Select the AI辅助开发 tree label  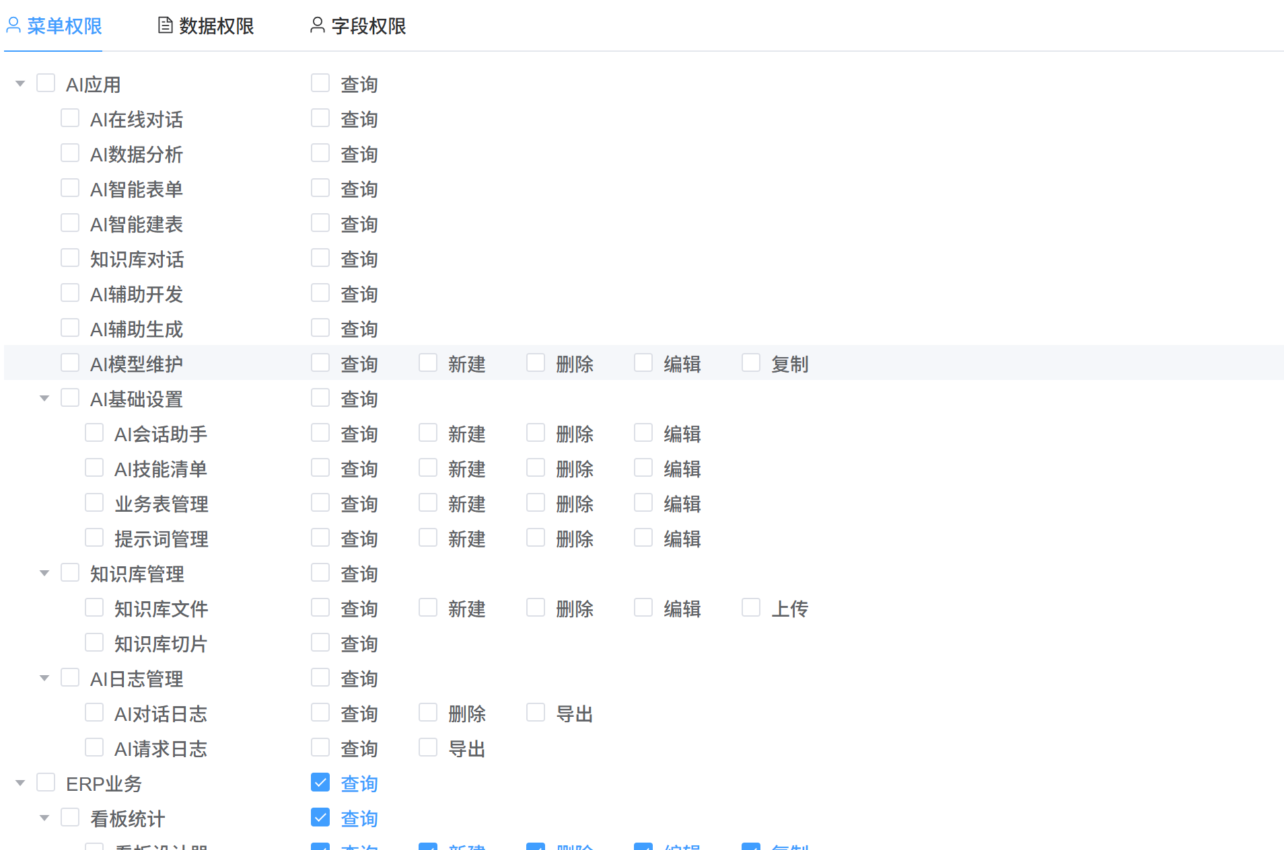137,295
